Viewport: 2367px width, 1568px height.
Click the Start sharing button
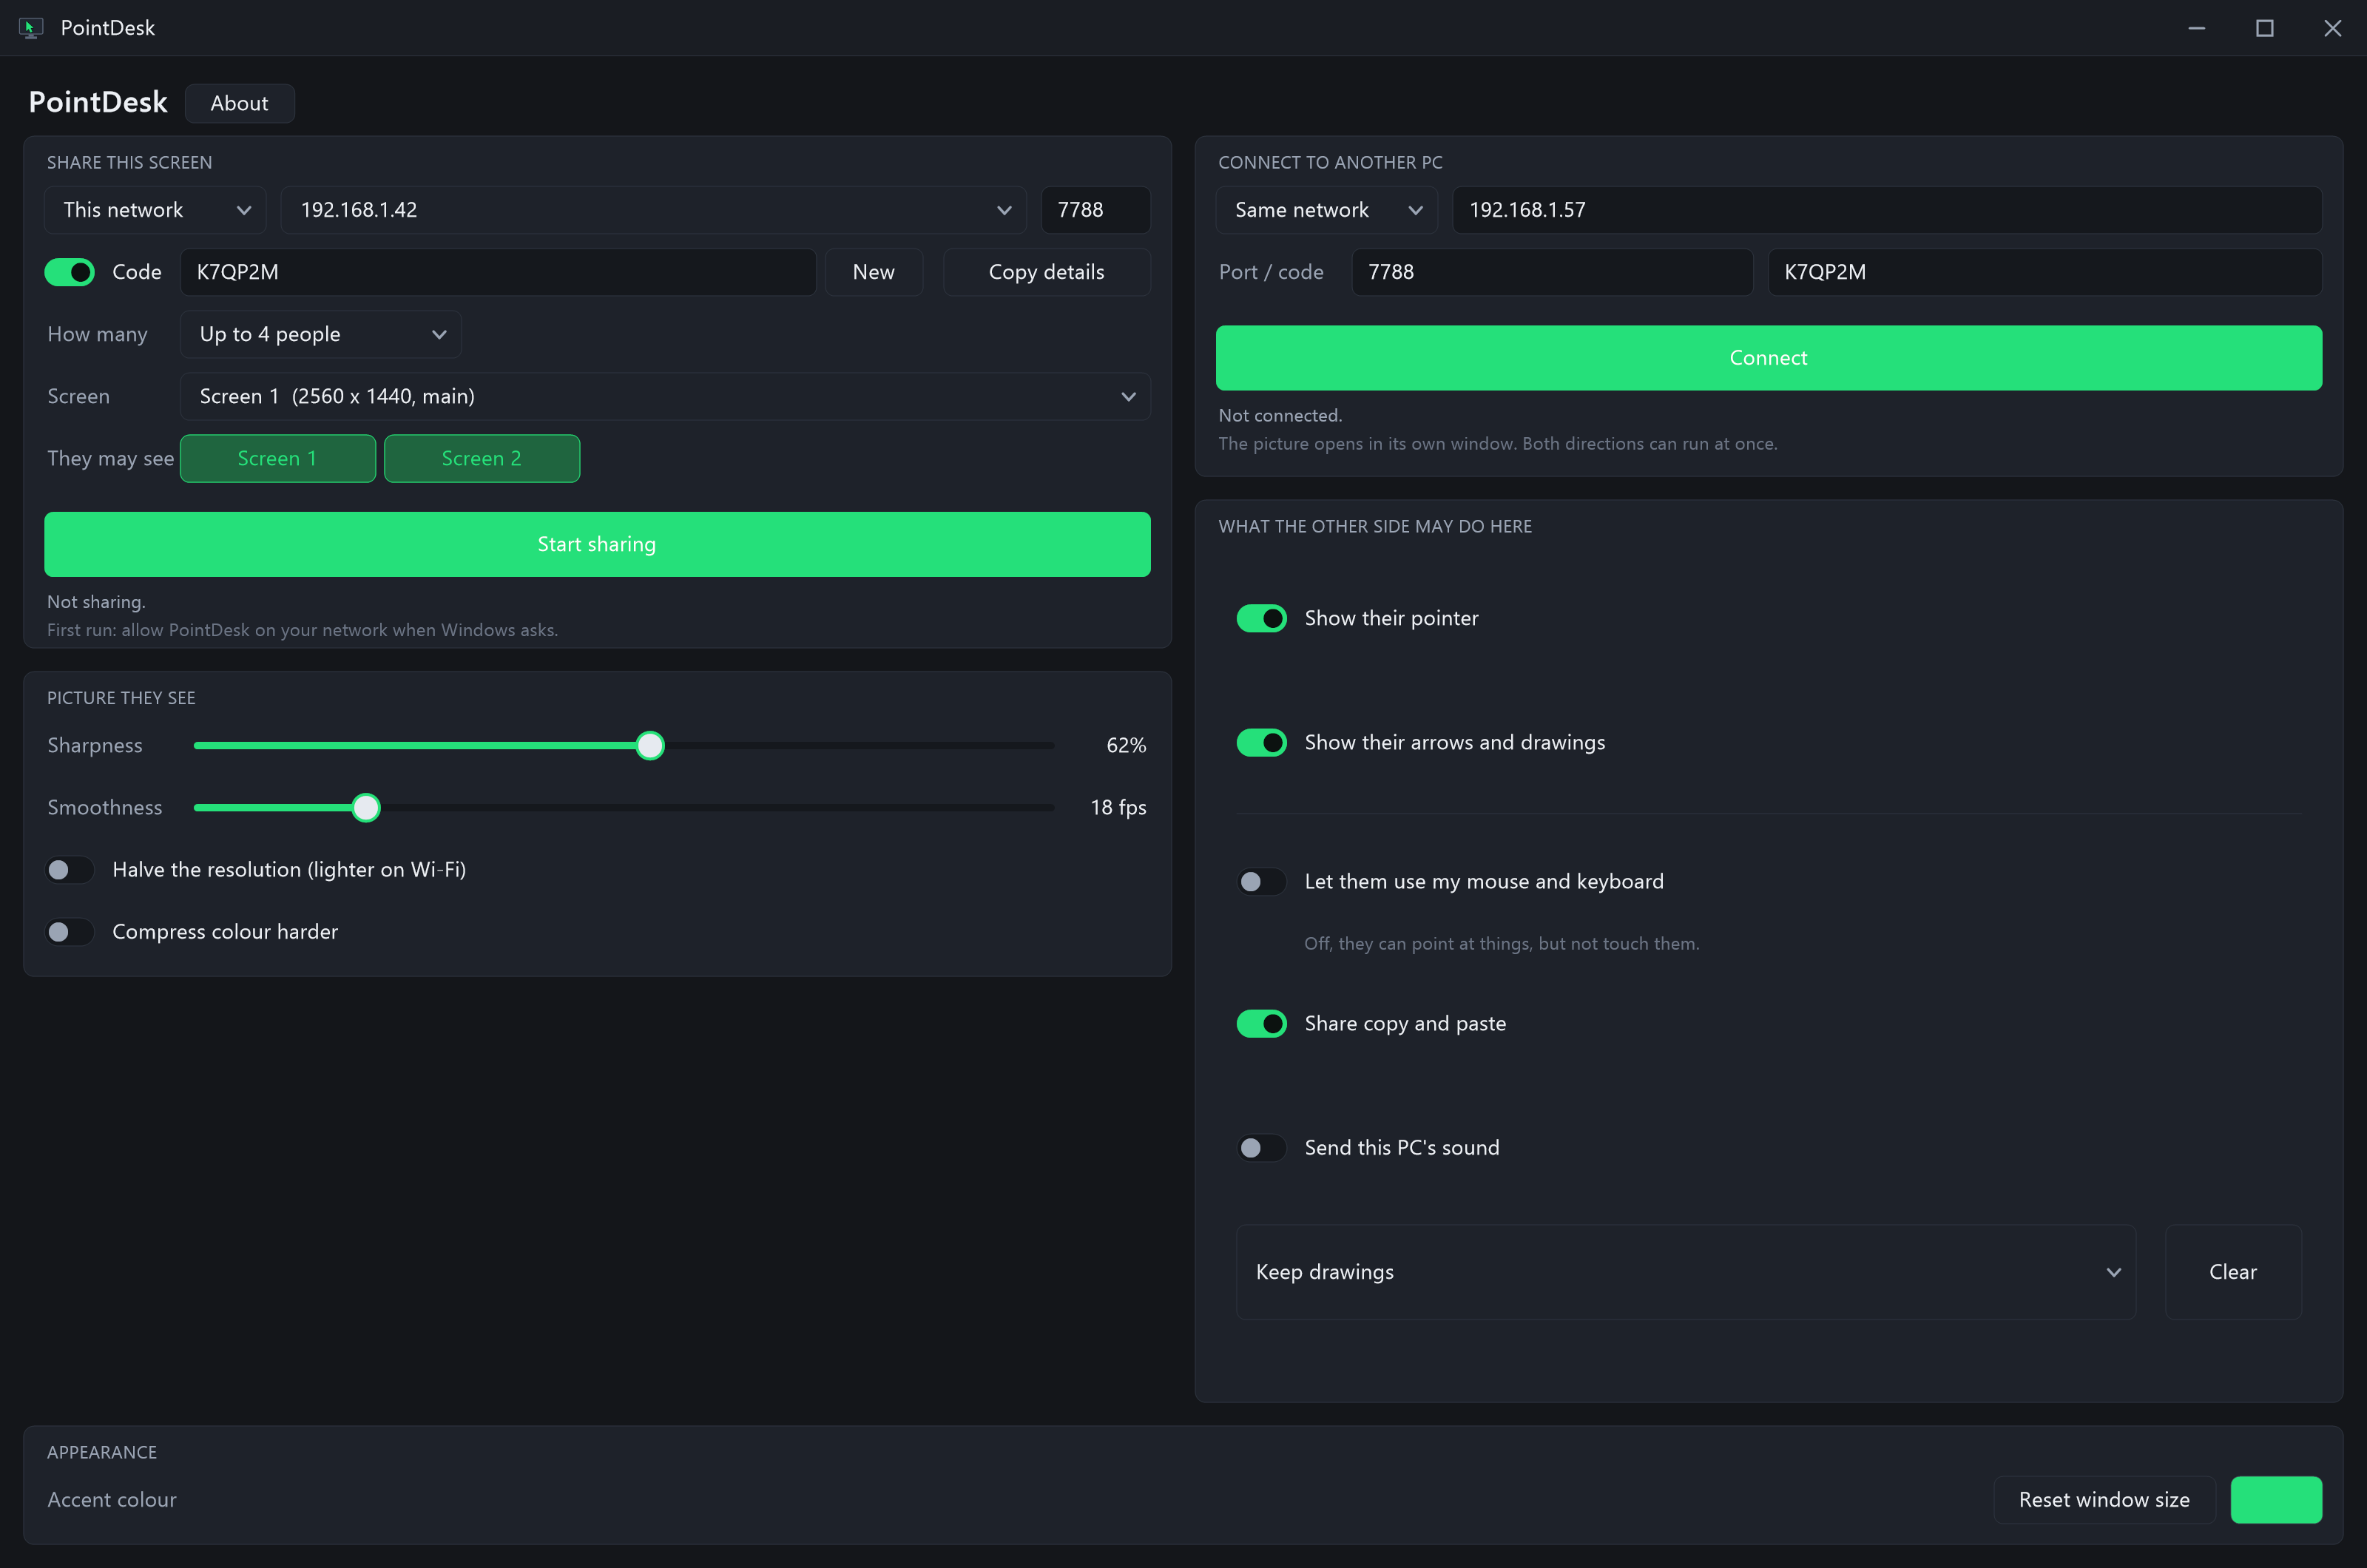[597, 544]
